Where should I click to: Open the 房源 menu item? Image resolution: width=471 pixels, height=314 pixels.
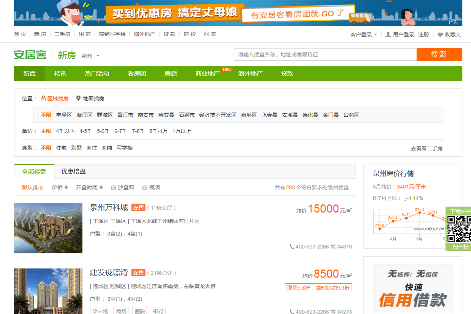[171, 74]
